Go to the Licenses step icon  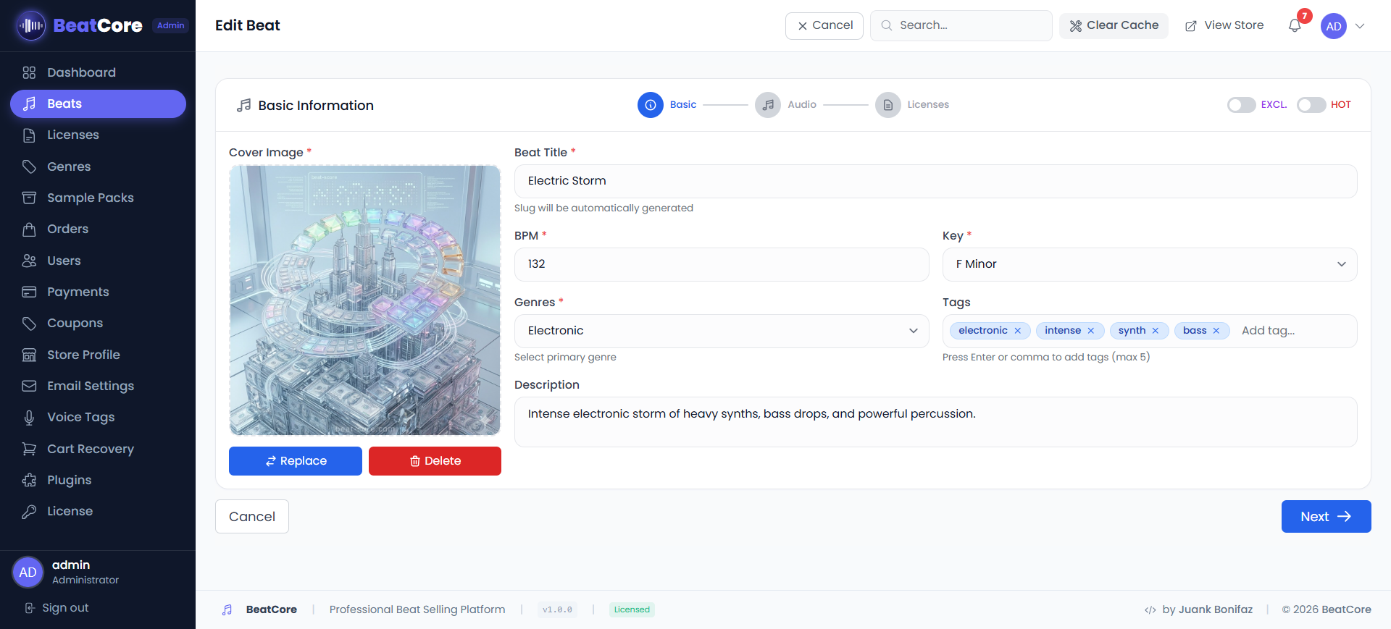[x=887, y=105]
